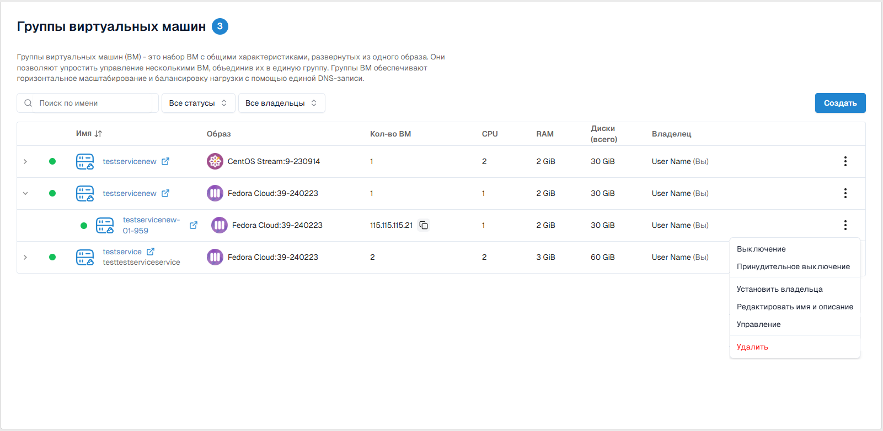Choose 'Принудительное выключение' menu option

793,266
